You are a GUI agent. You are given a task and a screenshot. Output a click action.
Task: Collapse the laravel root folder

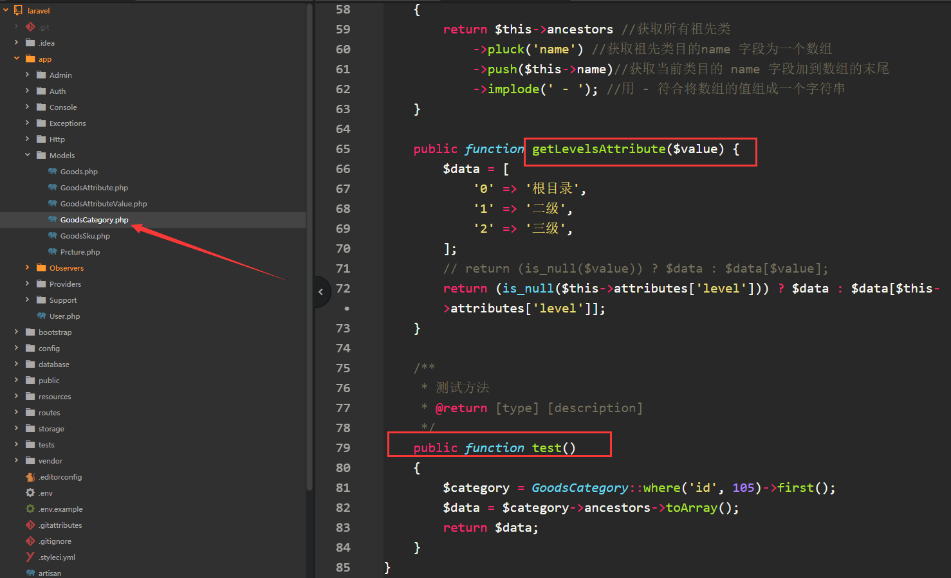6,10
